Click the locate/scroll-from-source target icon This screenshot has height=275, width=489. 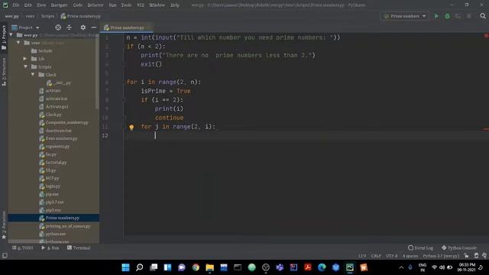58,27
